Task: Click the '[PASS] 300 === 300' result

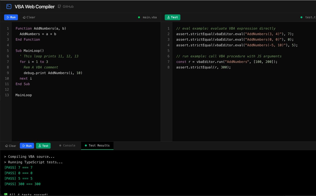Action: [x=22, y=184]
